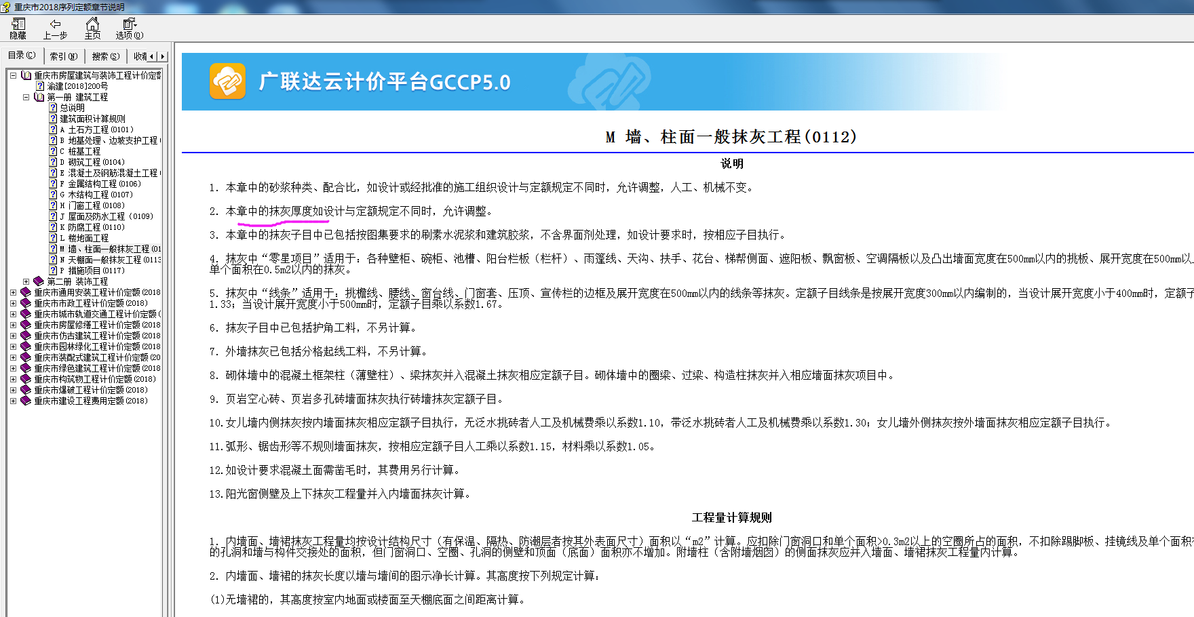Click the heading M 墙、柱面一般抹灰工程(0112)

pyautogui.click(x=731, y=137)
